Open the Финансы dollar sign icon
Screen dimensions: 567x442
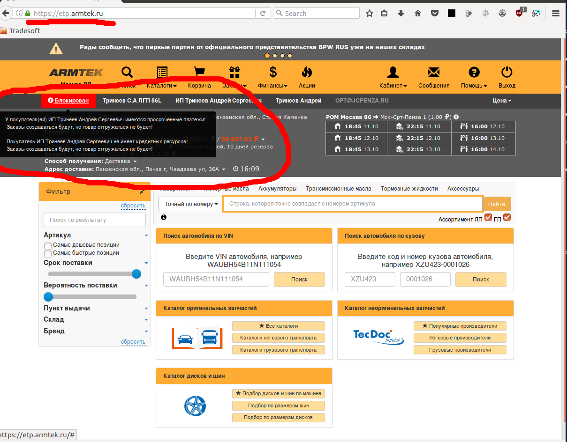point(273,72)
